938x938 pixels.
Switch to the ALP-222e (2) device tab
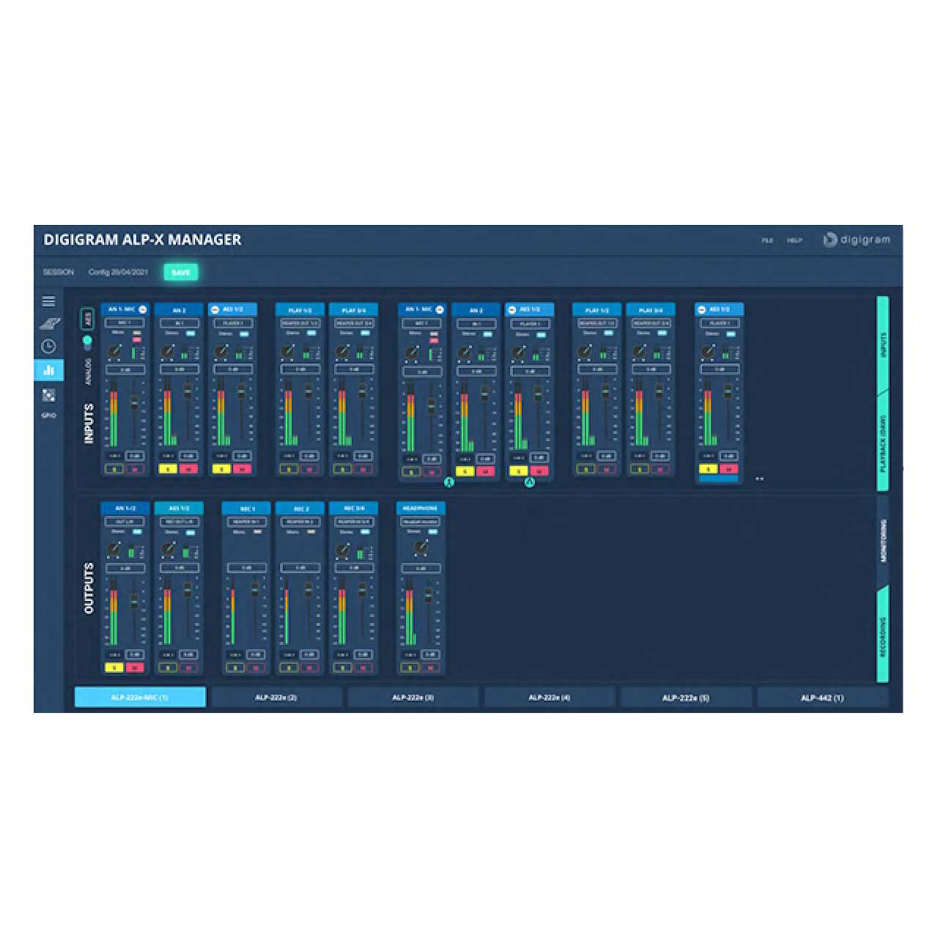pos(276,698)
